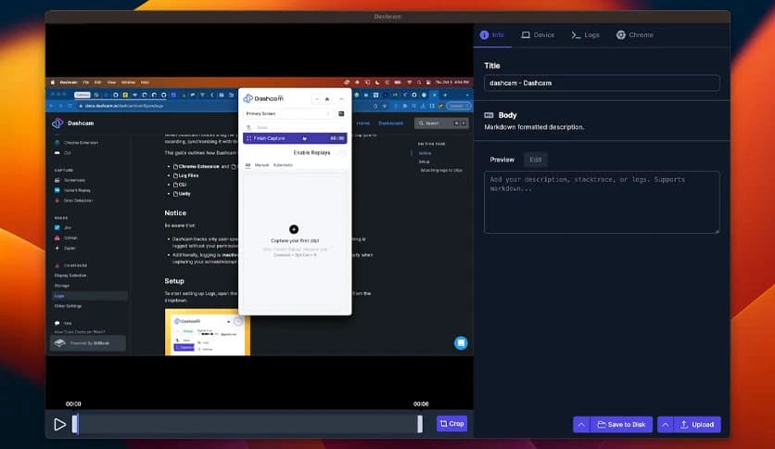Viewport: 775px width, 449px height.
Task: Click the left trim handle on timeline
Action: tap(75, 424)
